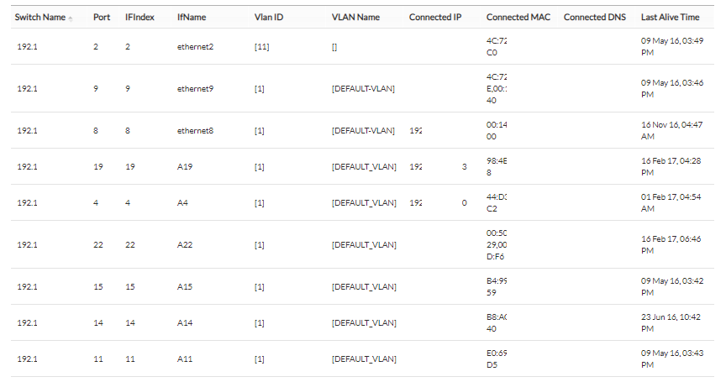This screenshot has width=726, height=382.
Task: Click the ethernet9 interface name
Action: [x=195, y=88]
